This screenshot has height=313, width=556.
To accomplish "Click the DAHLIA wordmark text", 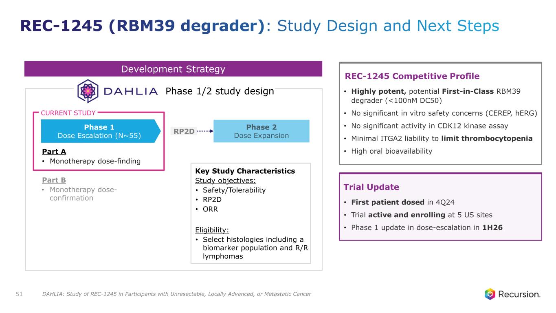I will (x=130, y=92).
